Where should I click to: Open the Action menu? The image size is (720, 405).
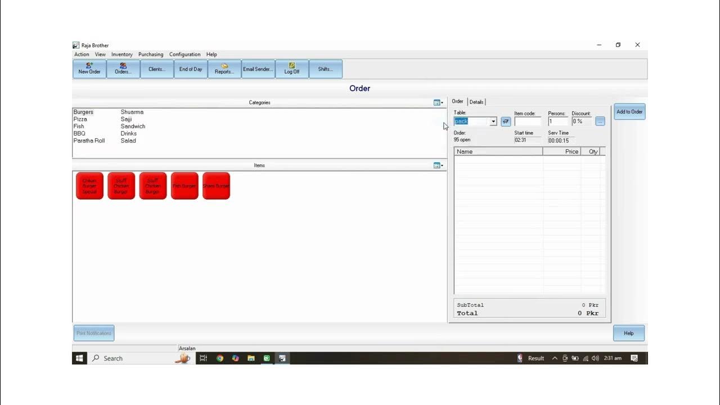82,55
